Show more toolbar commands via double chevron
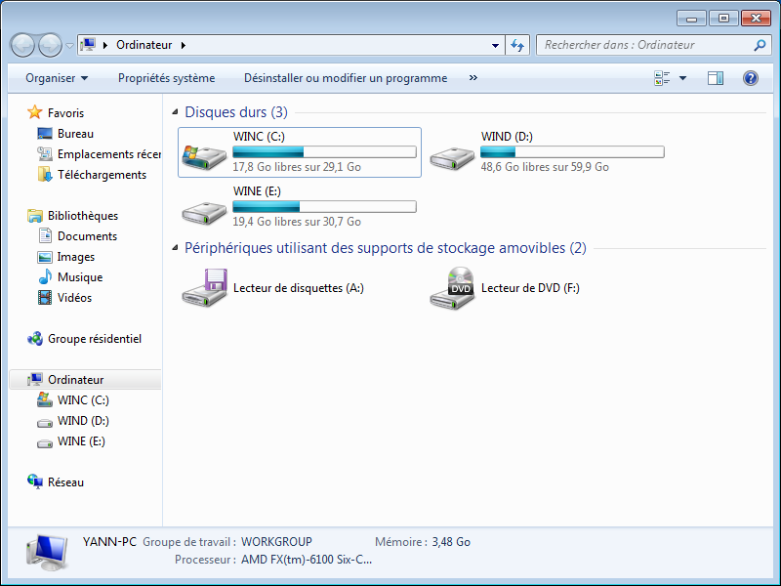The width and height of the screenshot is (781, 586). (473, 78)
